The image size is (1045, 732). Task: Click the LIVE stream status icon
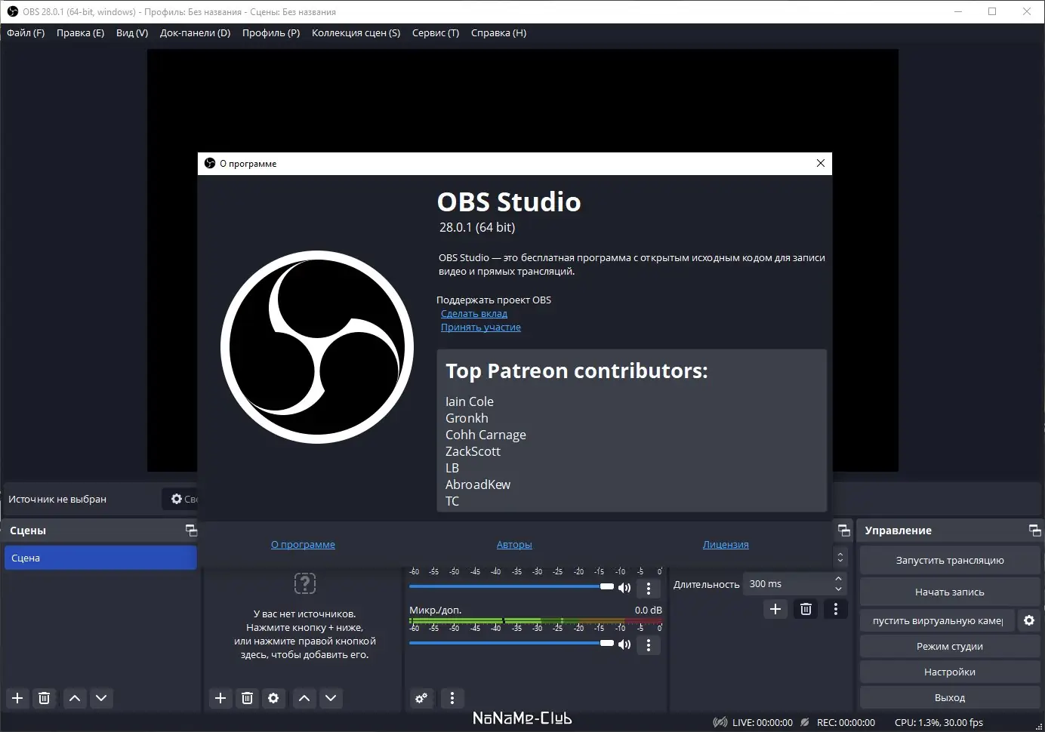(x=720, y=722)
